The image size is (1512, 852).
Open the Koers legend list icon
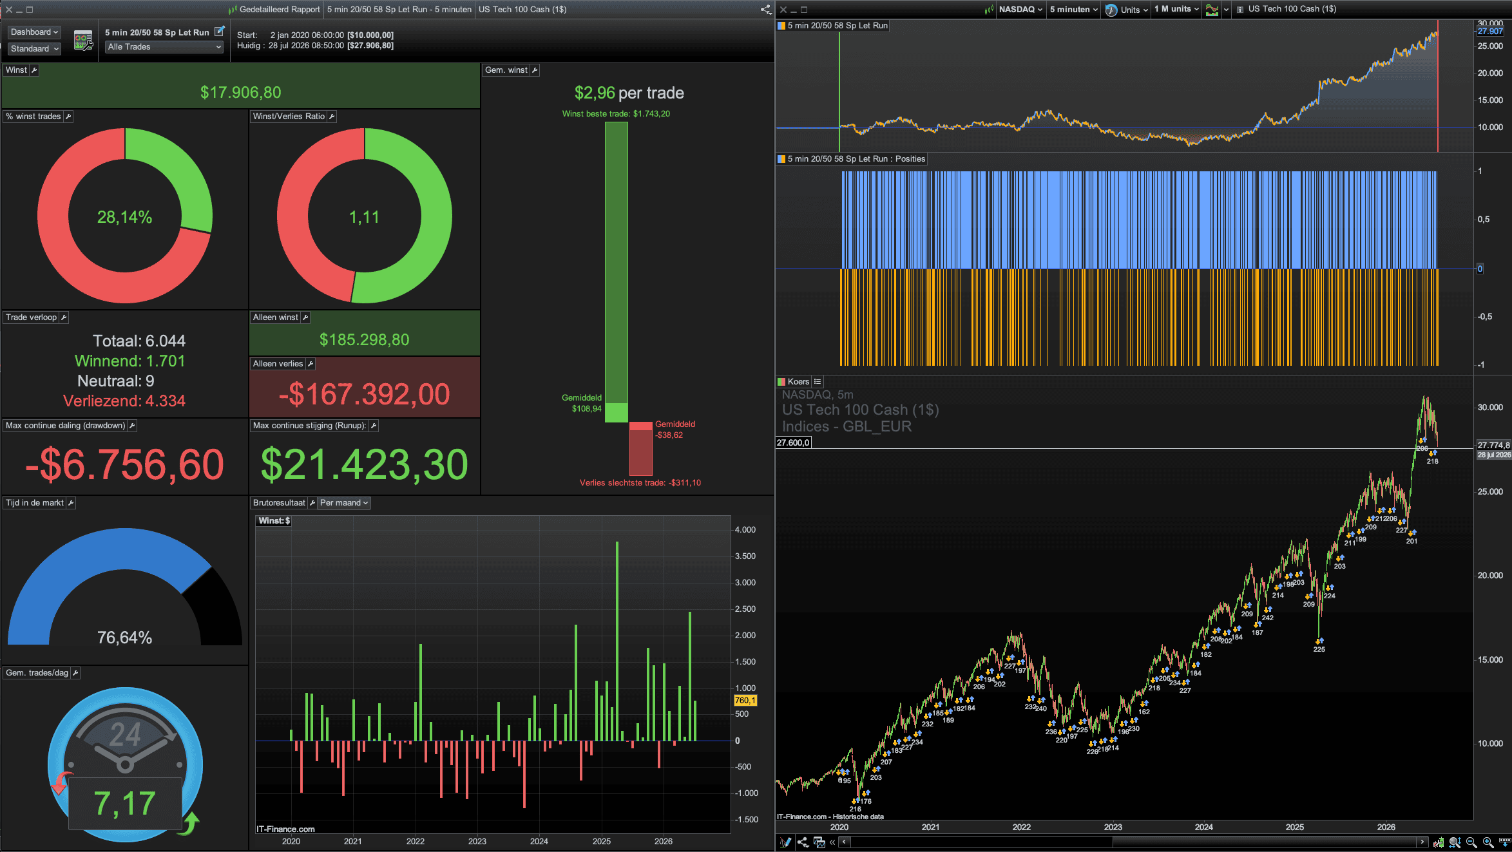(818, 382)
